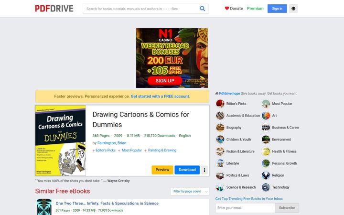Click the Environment category icon

(266, 140)
